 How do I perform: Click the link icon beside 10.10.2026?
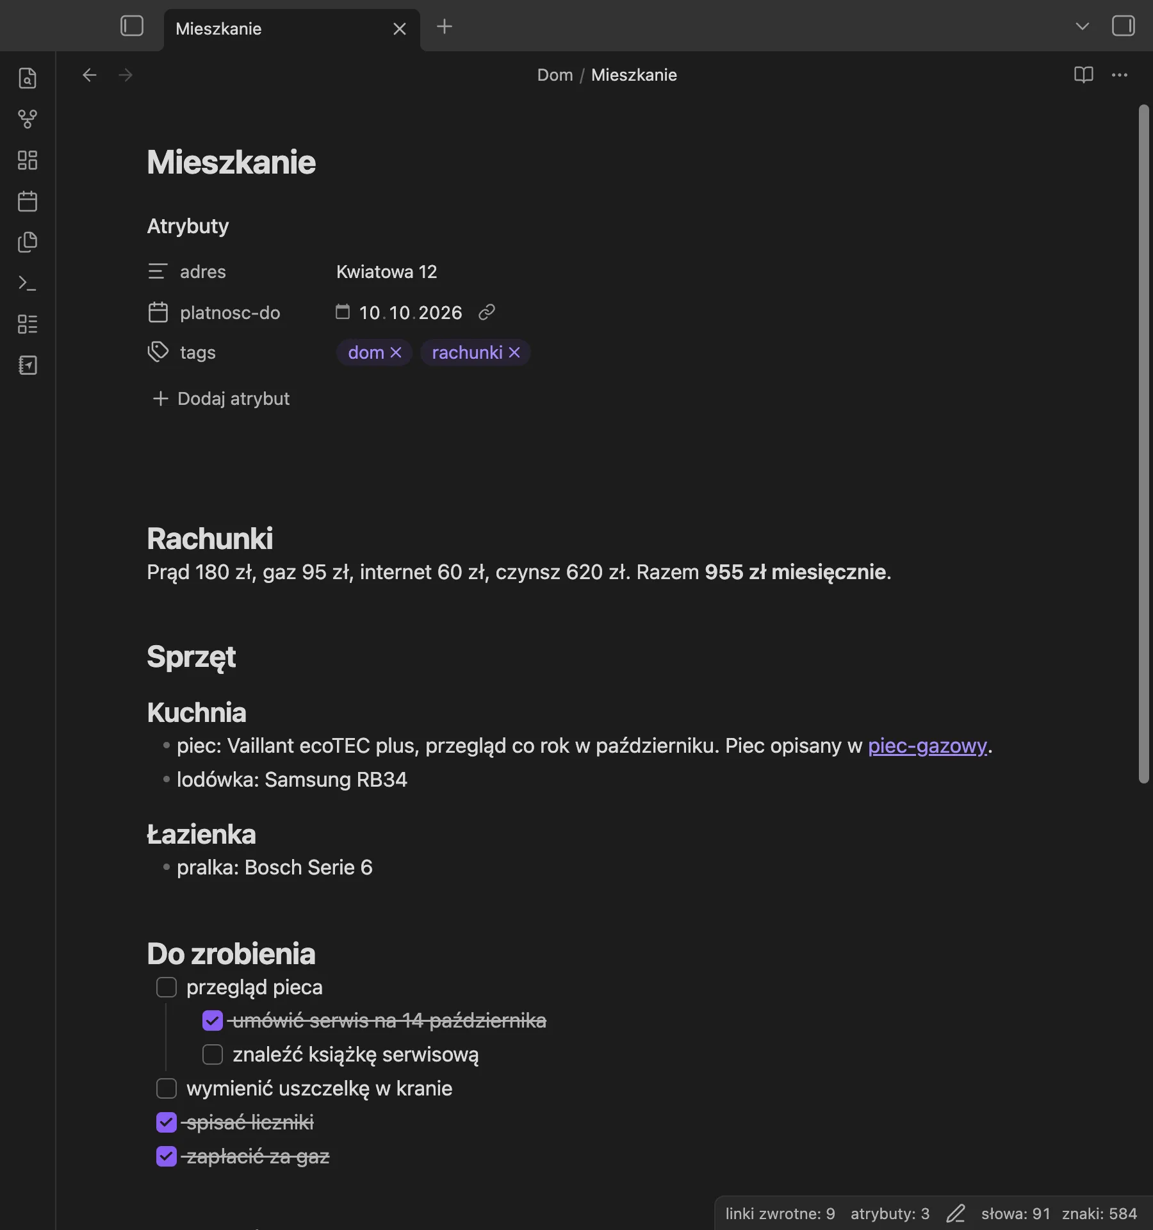[487, 313]
